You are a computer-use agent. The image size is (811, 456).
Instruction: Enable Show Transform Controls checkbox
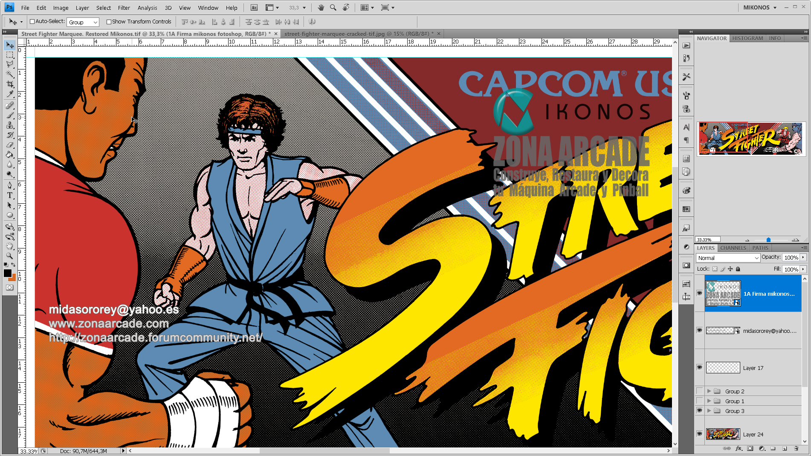109,22
